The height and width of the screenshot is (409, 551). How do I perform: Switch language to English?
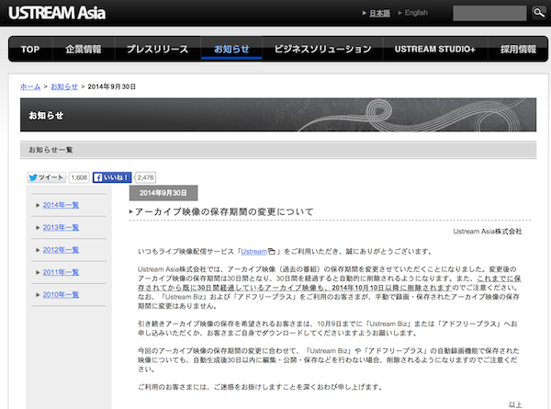(x=414, y=14)
